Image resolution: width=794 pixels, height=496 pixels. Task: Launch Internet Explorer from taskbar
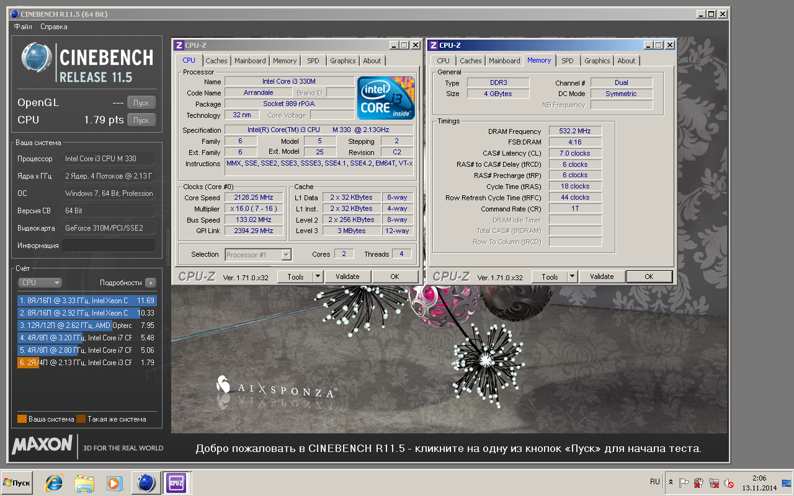(x=55, y=482)
